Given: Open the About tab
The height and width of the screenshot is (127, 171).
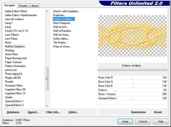Looking at the screenshot, I should [35, 6].
